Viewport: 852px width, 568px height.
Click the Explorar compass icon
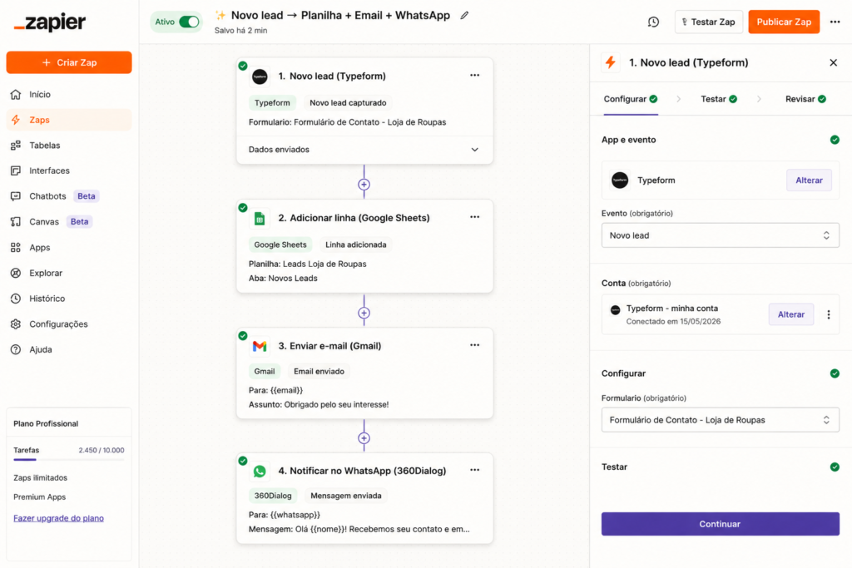click(x=16, y=273)
